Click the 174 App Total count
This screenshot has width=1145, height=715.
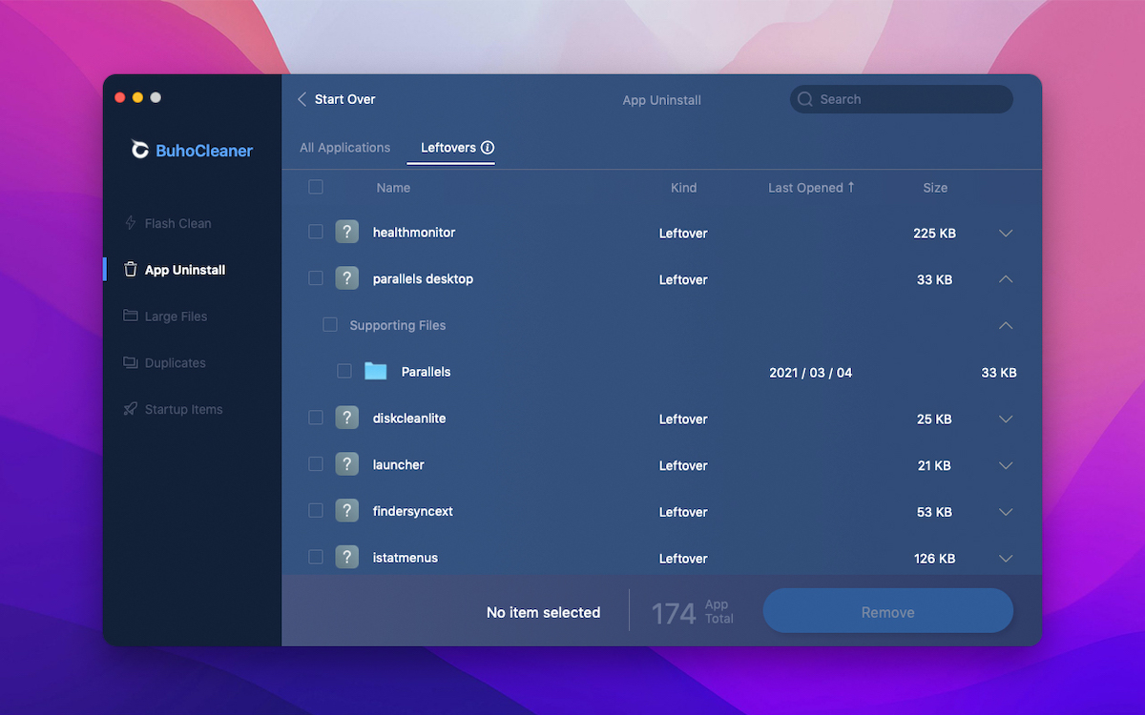click(693, 612)
